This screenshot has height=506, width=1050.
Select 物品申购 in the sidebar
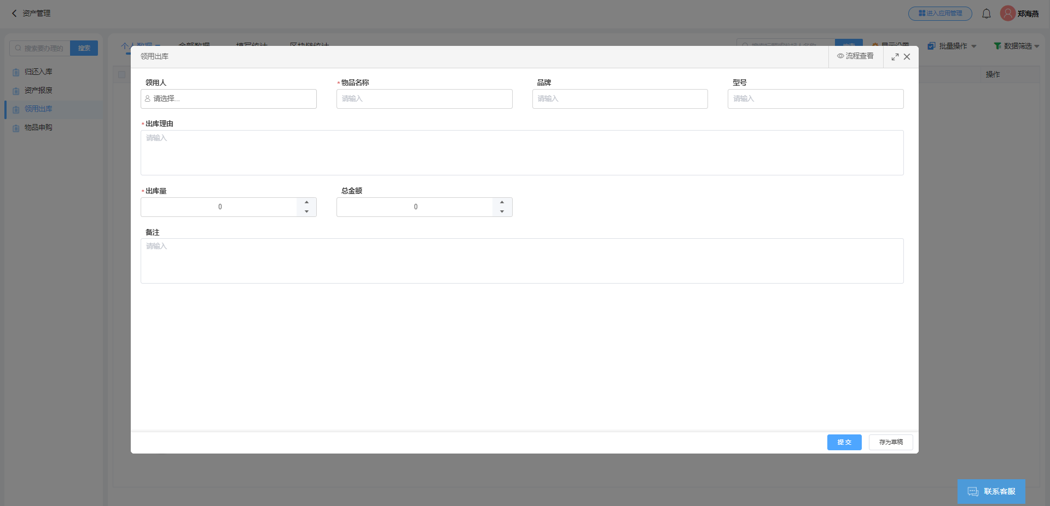pos(38,128)
